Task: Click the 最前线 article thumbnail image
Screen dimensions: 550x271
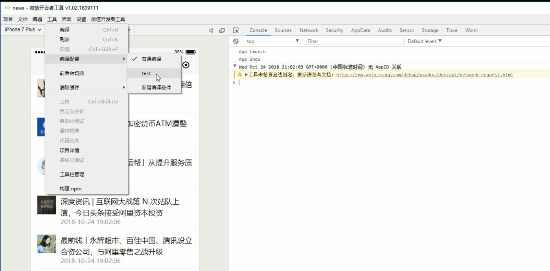Action: point(47,244)
